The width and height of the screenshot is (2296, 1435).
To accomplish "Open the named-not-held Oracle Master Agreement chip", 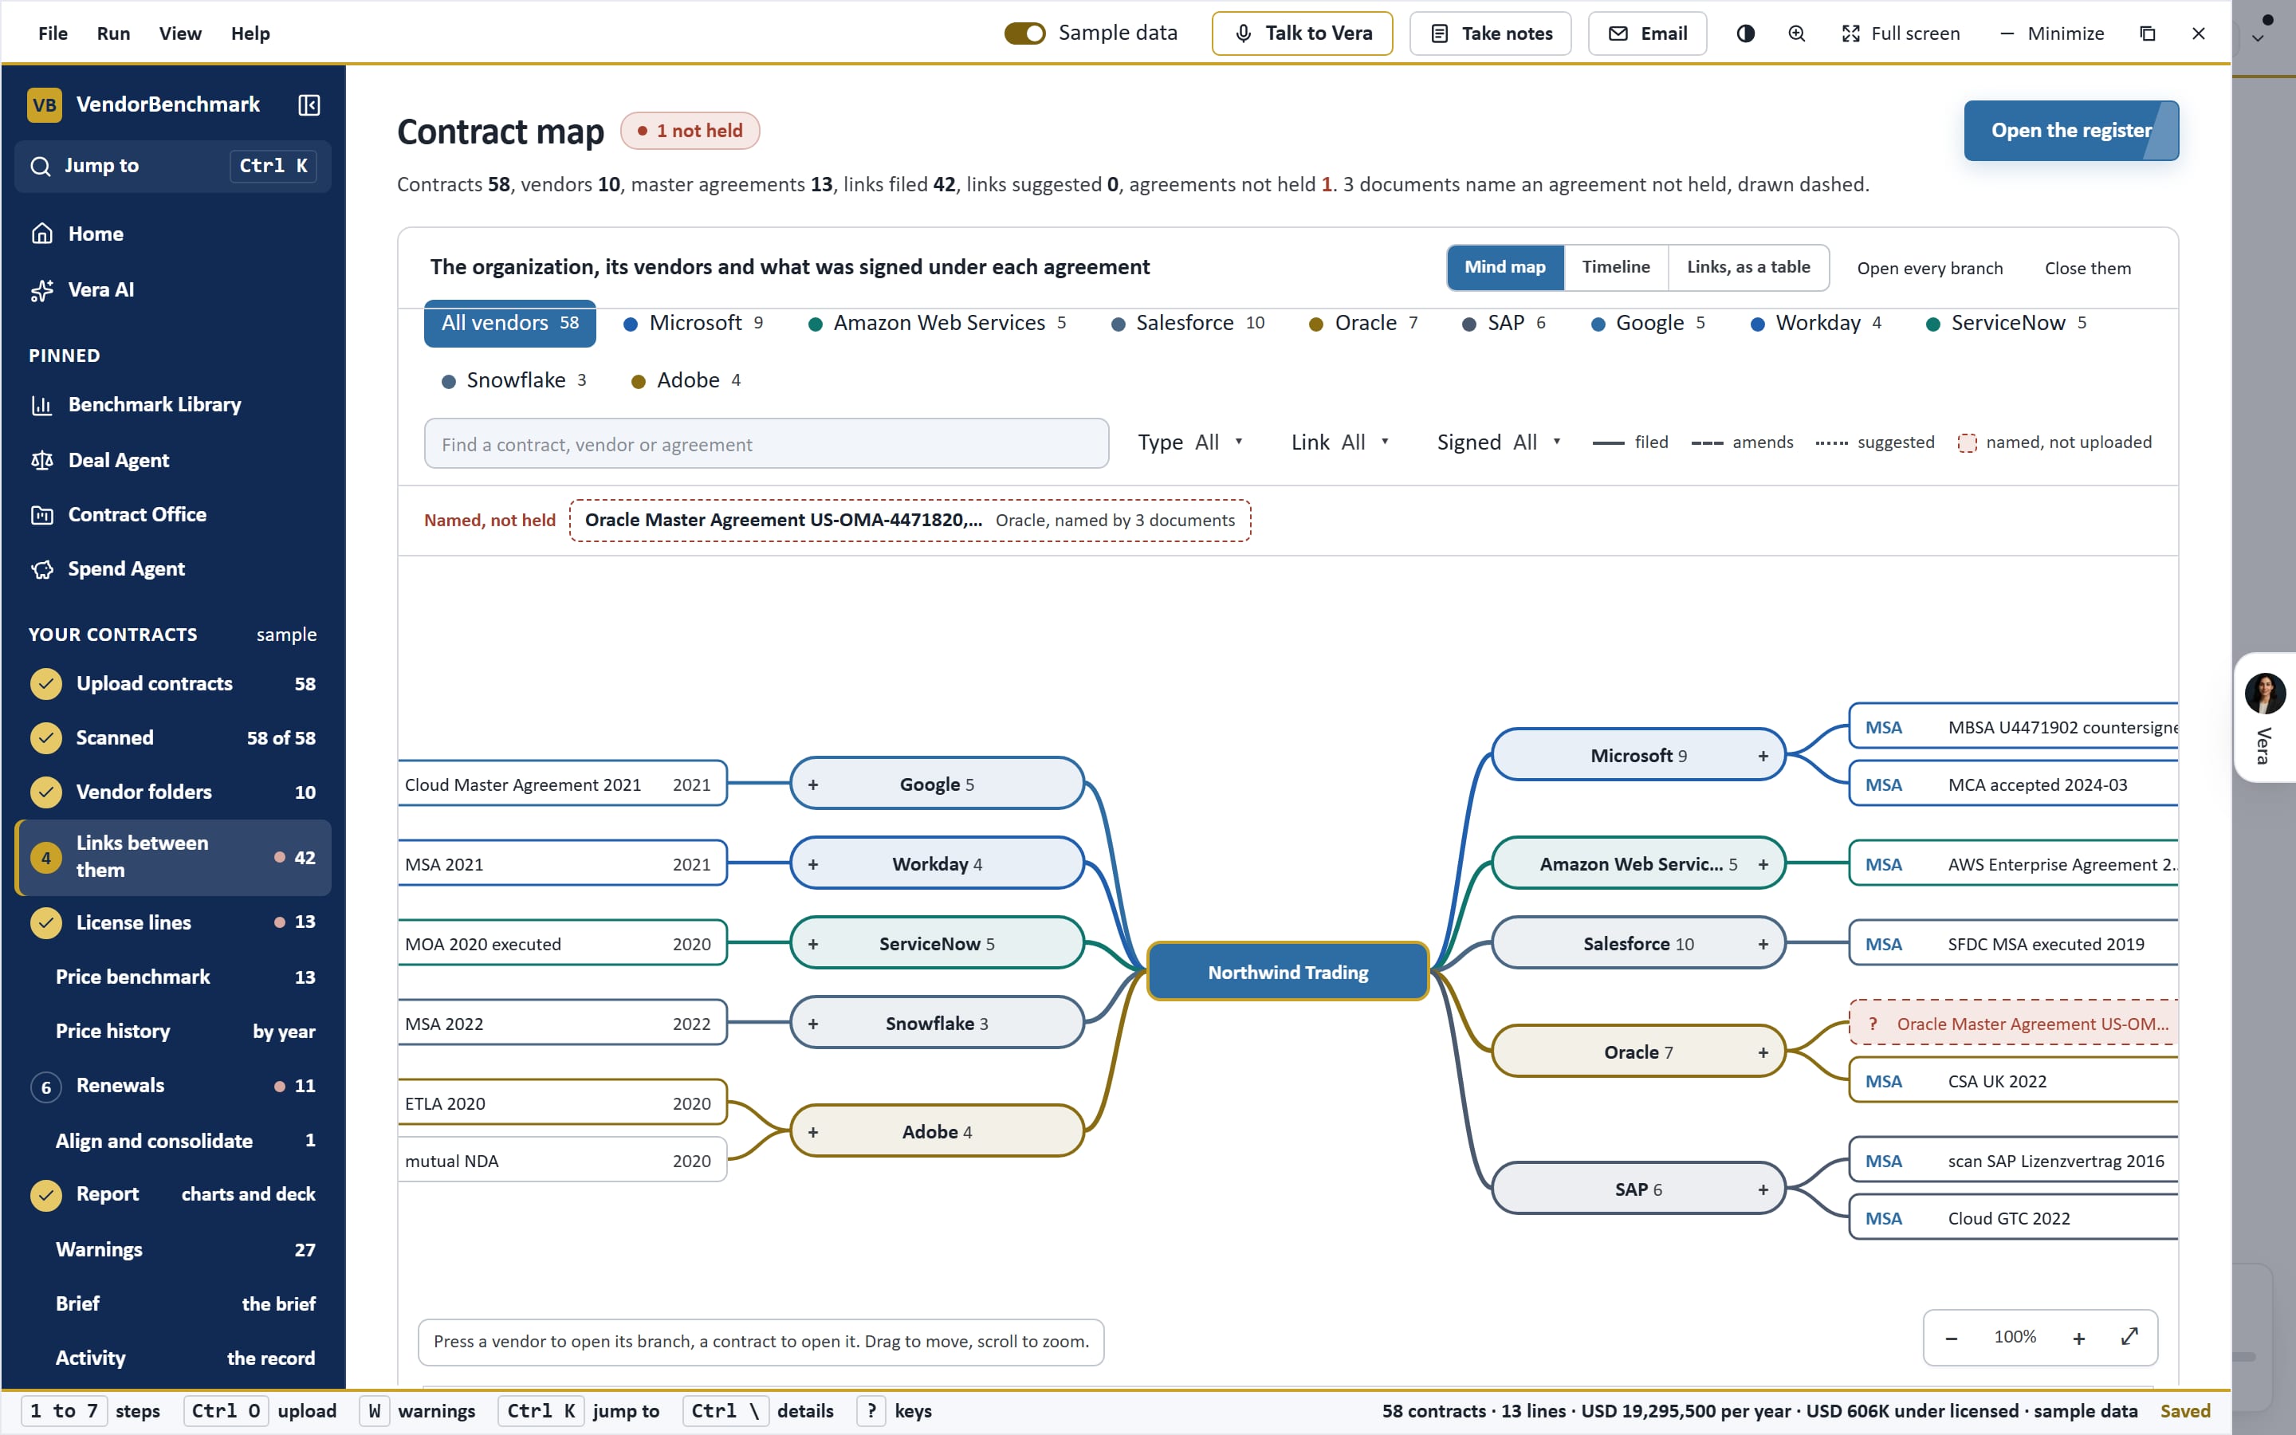I will click(x=909, y=520).
